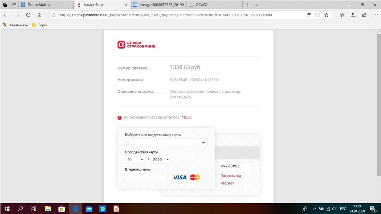Open the browser settings ellipsis menu
This screenshot has height=214, width=381.
(376, 15)
